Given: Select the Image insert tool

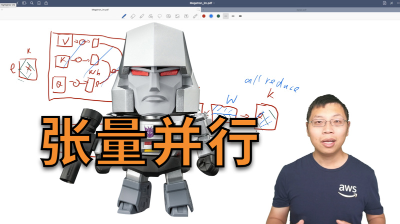Looking at the screenshot, I should (x=177, y=16).
